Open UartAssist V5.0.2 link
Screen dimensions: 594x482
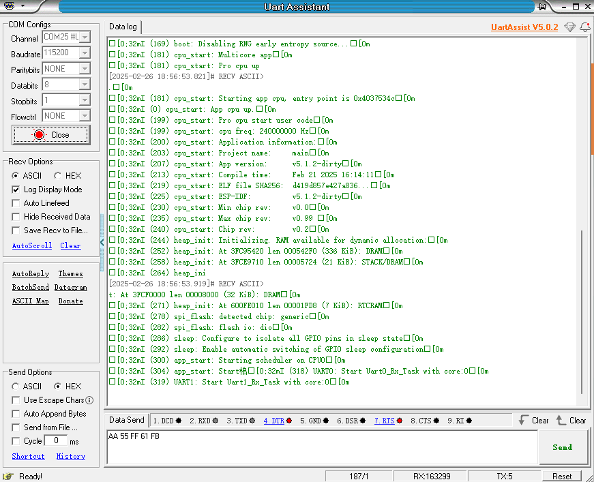tap(524, 27)
